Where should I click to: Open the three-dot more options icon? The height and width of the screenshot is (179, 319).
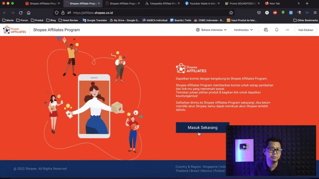[287, 30]
